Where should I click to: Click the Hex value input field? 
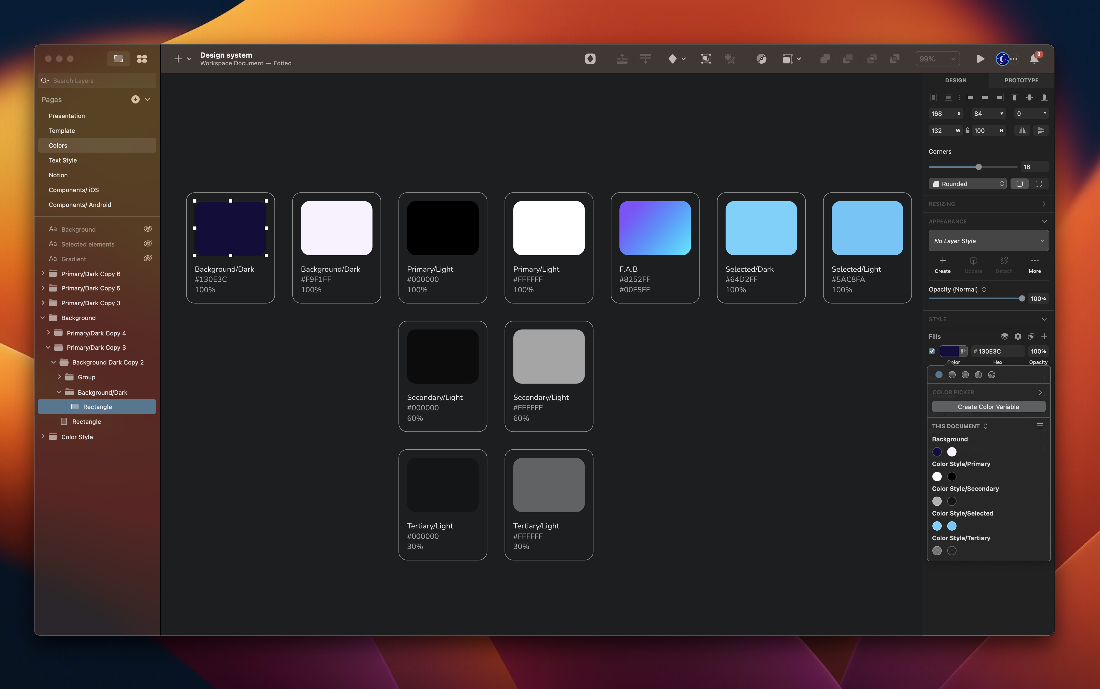click(997, 351)
